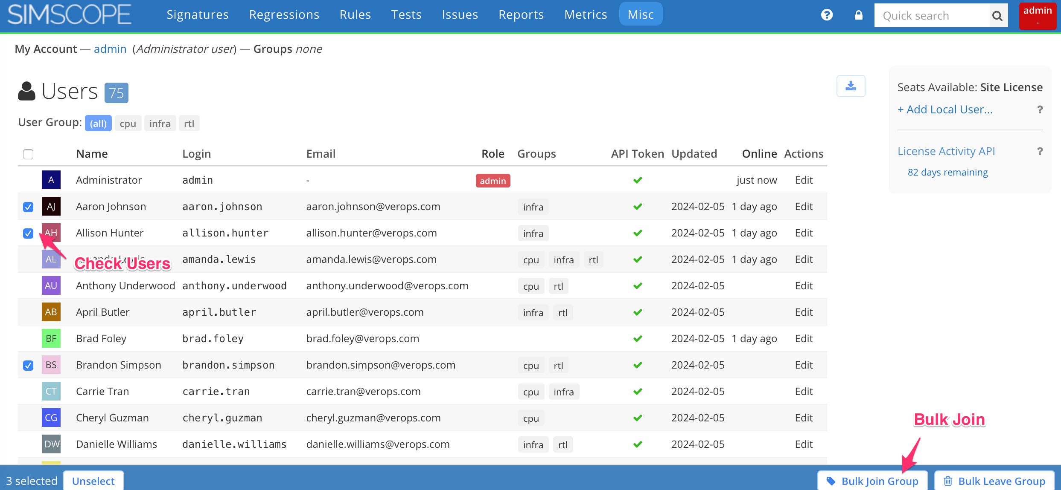Screen dimensions: 1061x490
Task: Click login text amanda.lewis
Action: [x=219, y=259]
